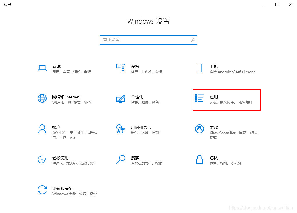This screenshot has height=213, width=297.
Task: Click the 设置 label in the title bar
Action: point(8,4)
